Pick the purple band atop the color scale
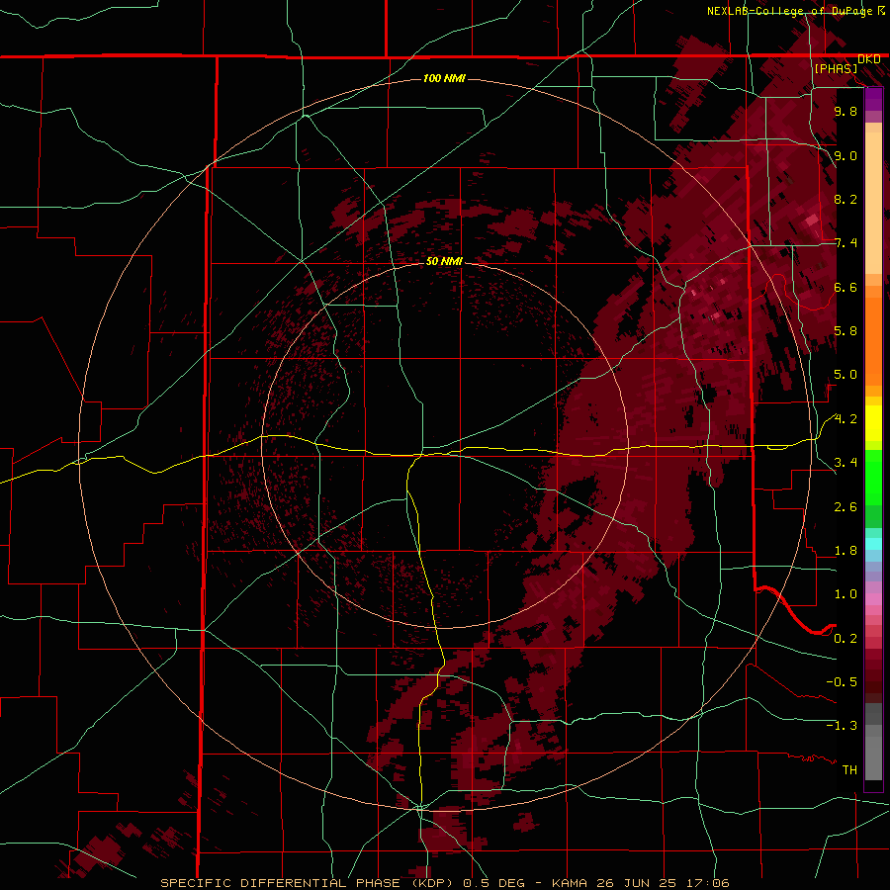The width and height of the screenshot is (890, 890). (873, 99)
